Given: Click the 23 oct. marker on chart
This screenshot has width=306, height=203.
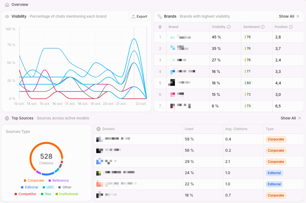Looking at the screenshot, I should 141,104.
